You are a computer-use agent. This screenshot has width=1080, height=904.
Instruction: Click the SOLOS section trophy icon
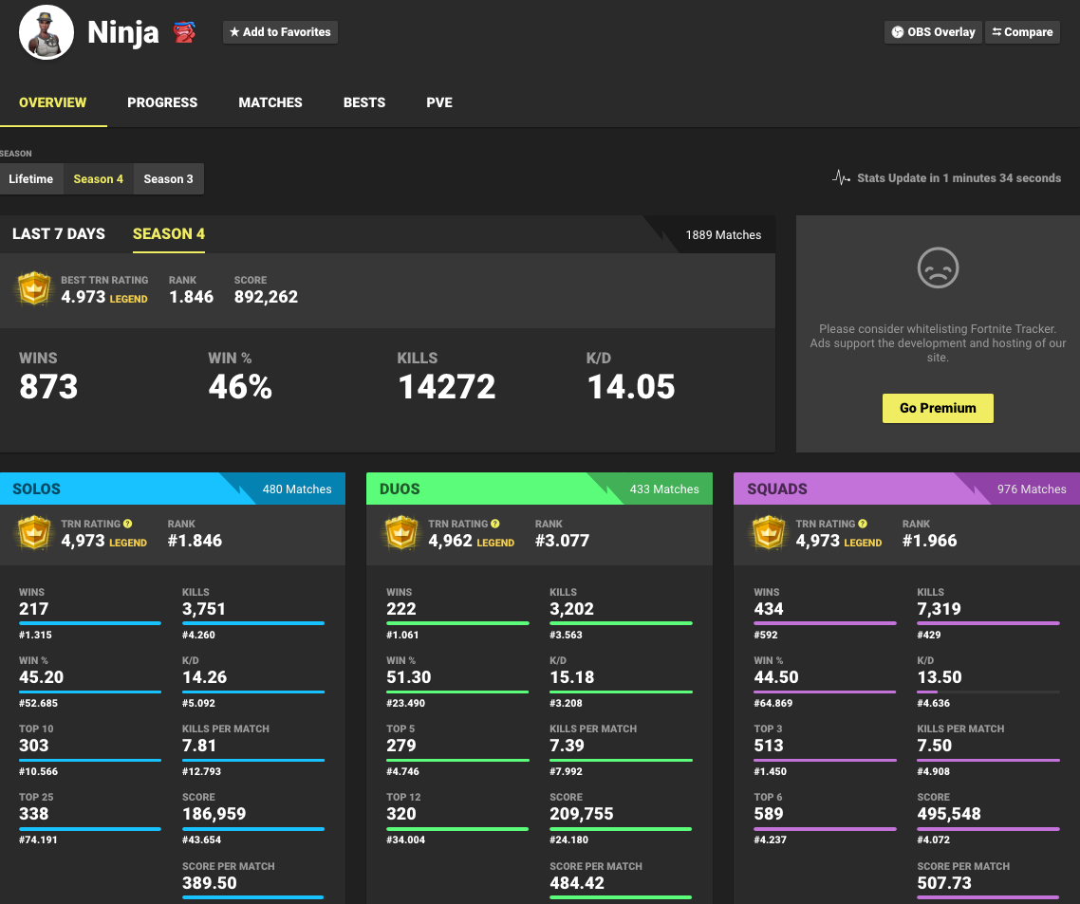pos(34,533)
